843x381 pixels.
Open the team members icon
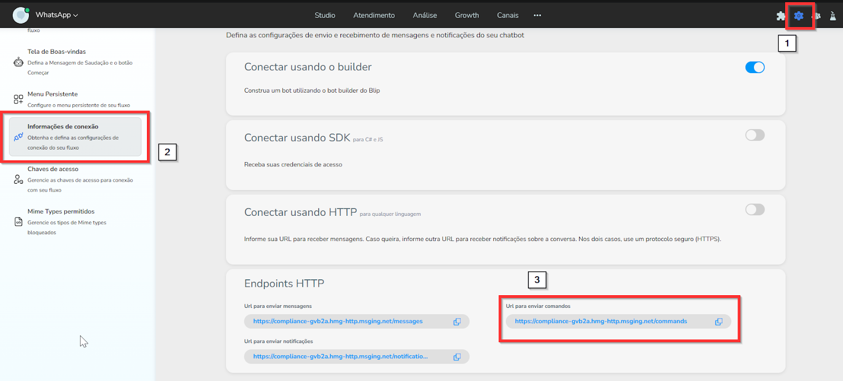[x=817, y=16]
